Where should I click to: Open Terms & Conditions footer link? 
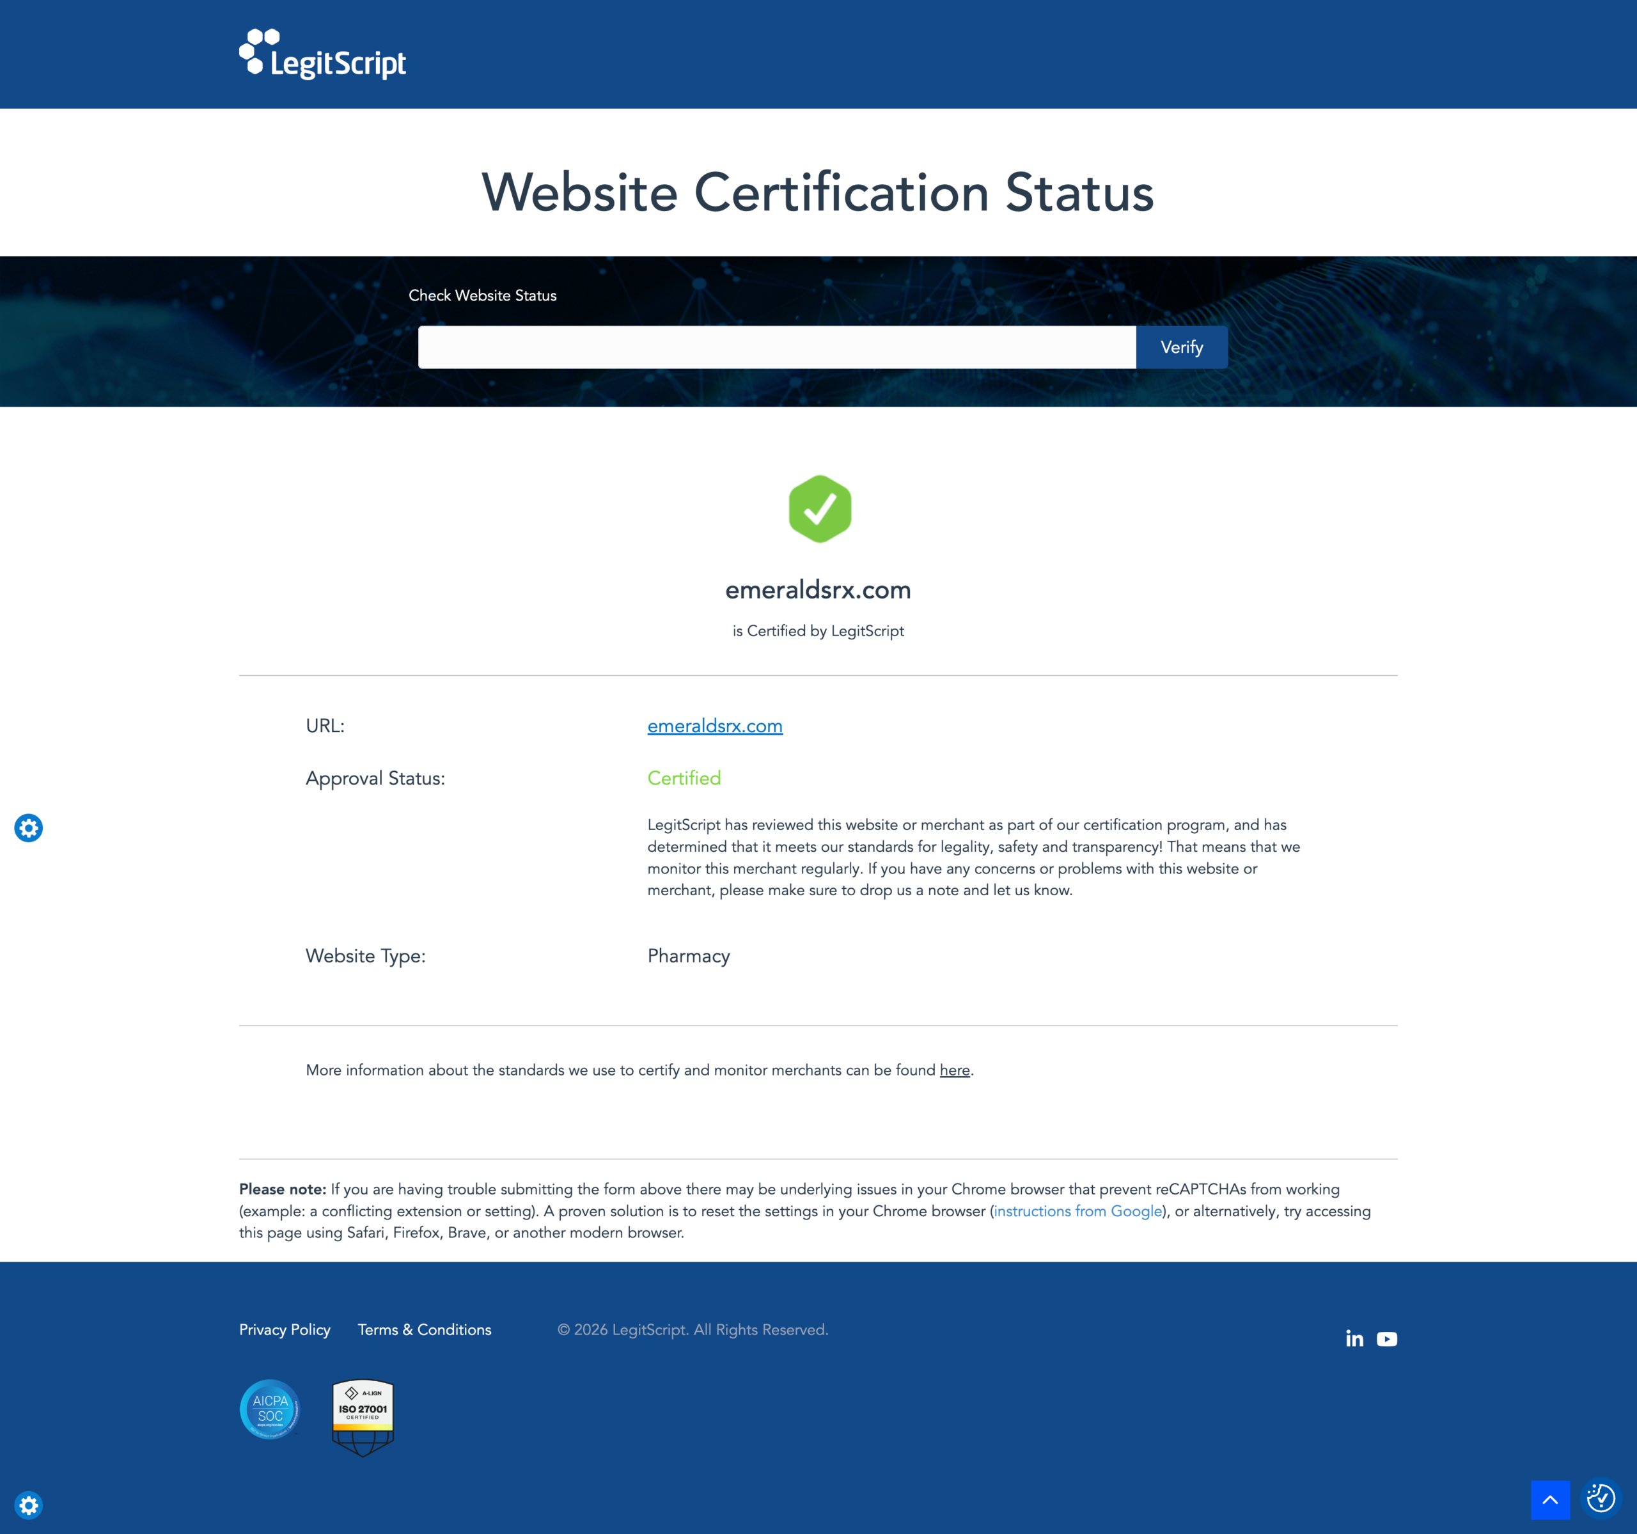pos(424,1330)
